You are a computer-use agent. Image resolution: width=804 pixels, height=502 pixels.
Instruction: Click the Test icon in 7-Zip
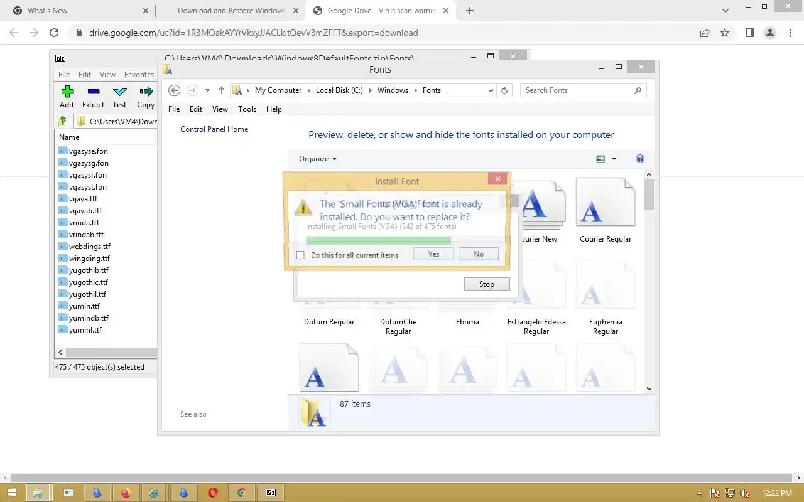pos(119,92)
